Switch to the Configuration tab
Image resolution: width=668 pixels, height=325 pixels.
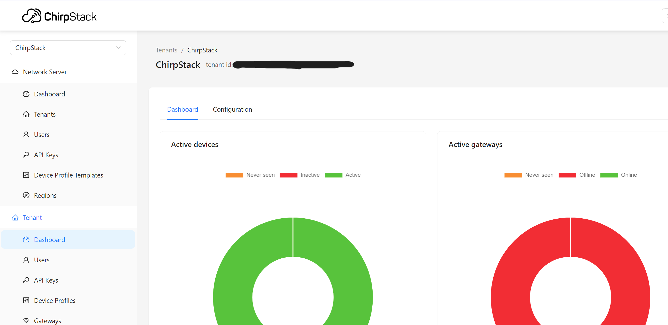(232, 109)
